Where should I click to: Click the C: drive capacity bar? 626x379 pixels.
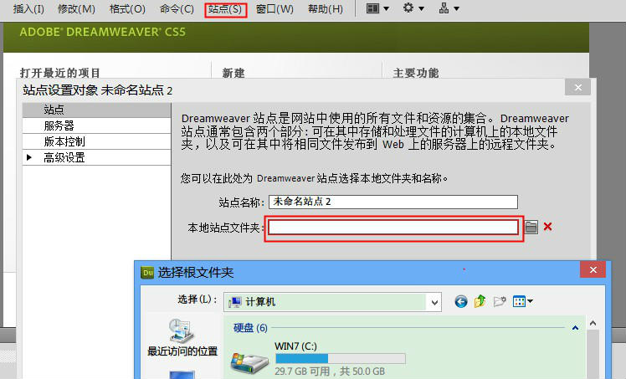point(341,358)
